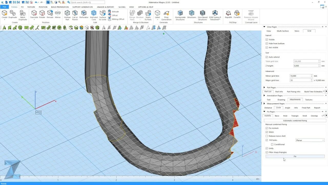Enable Remove noise shell option
Viewport: 328px width, 185px height.
(267, 136)
